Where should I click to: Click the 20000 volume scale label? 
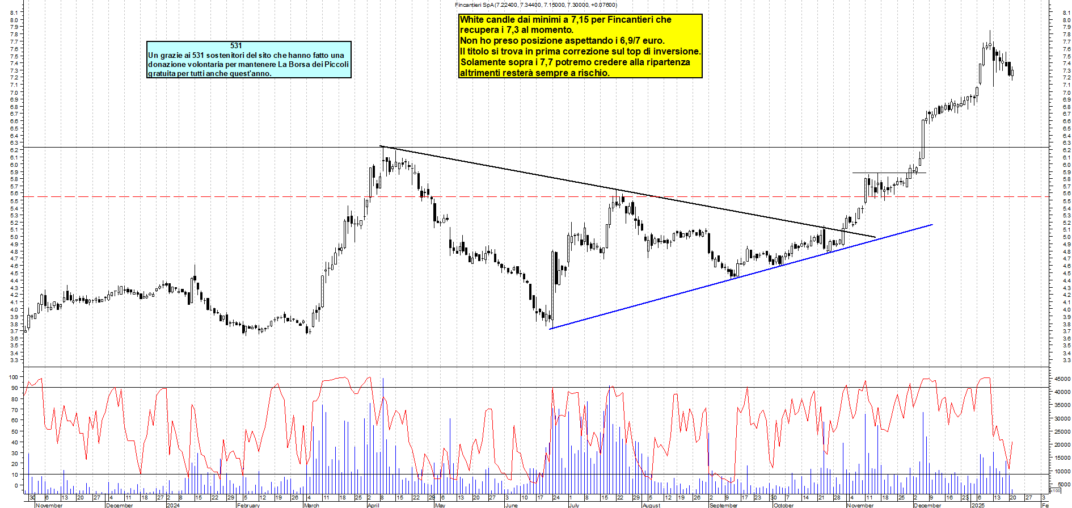(x=1062, y=444)
